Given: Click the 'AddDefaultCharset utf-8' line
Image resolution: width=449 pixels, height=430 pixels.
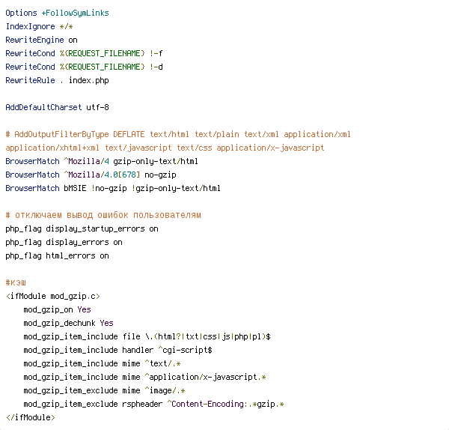Looking at the screenshot, I should pyautogui.click(x=58, y=108).
